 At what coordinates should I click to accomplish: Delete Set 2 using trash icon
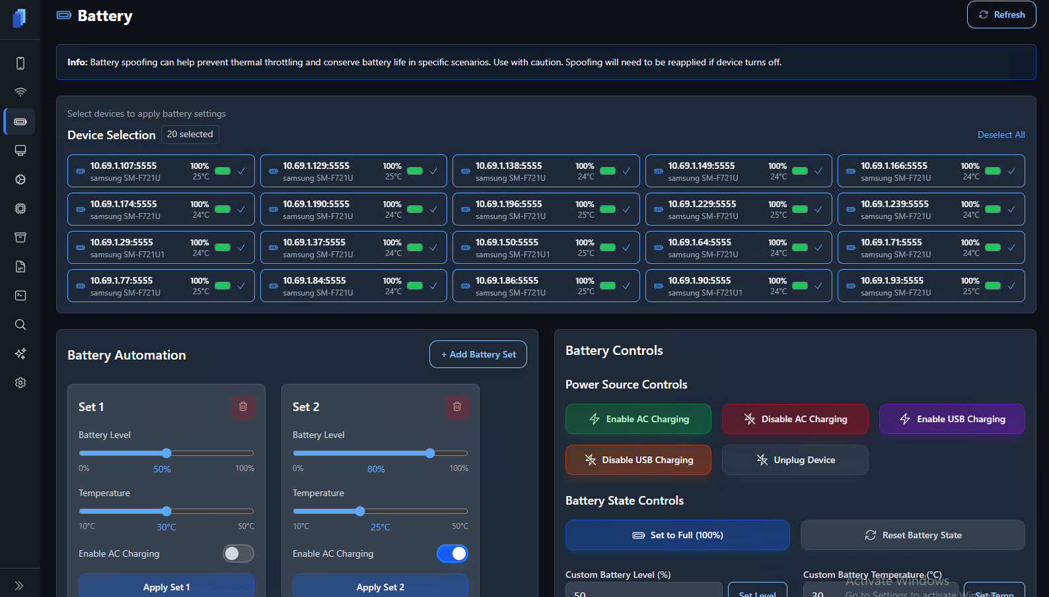(457, 406)
